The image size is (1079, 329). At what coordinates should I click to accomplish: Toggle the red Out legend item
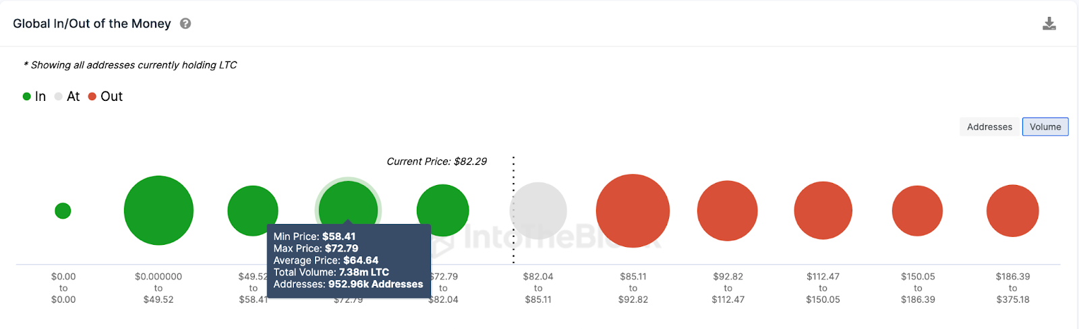point(106,97)
